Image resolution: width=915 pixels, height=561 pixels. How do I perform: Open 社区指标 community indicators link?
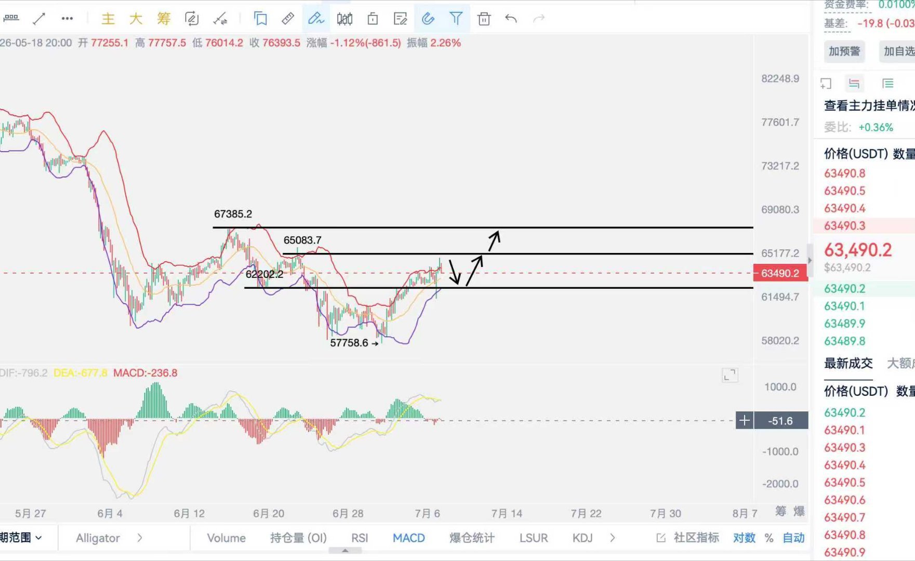[x=688, y=538]
